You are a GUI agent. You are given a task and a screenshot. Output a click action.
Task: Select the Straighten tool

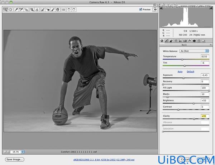click(x=37, y=10)
